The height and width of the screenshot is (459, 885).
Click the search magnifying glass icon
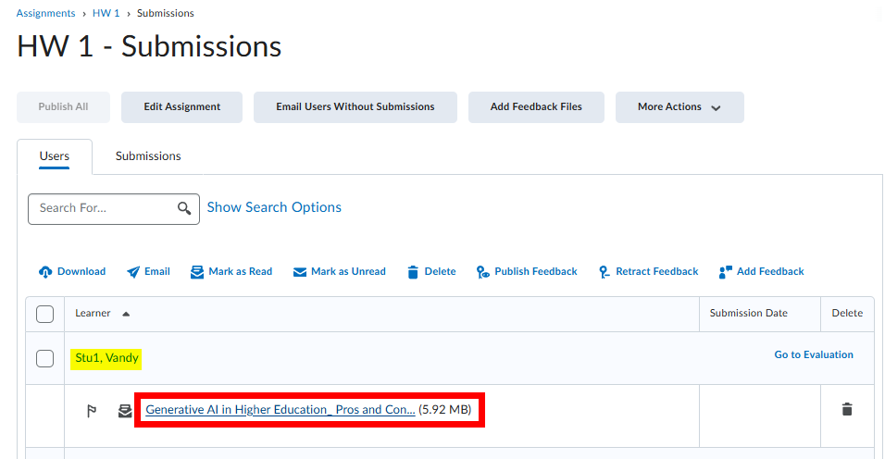[x=184, y=208]
